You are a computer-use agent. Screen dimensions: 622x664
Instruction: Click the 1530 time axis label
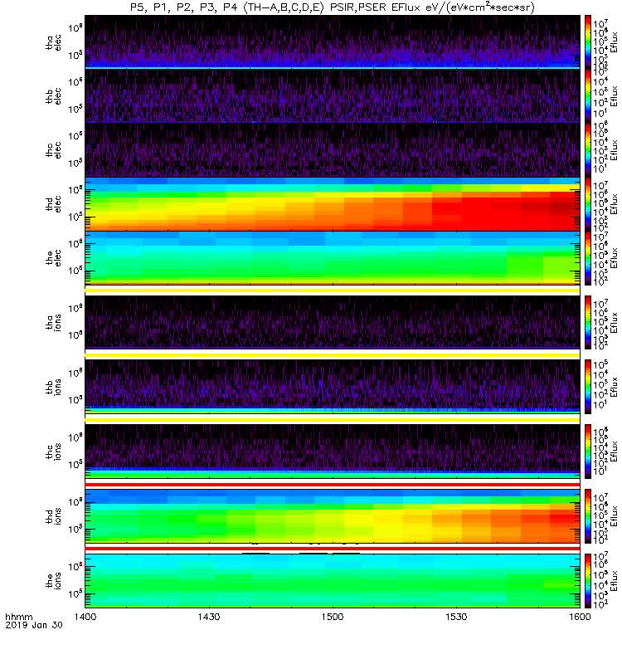[x=456, y=617]
